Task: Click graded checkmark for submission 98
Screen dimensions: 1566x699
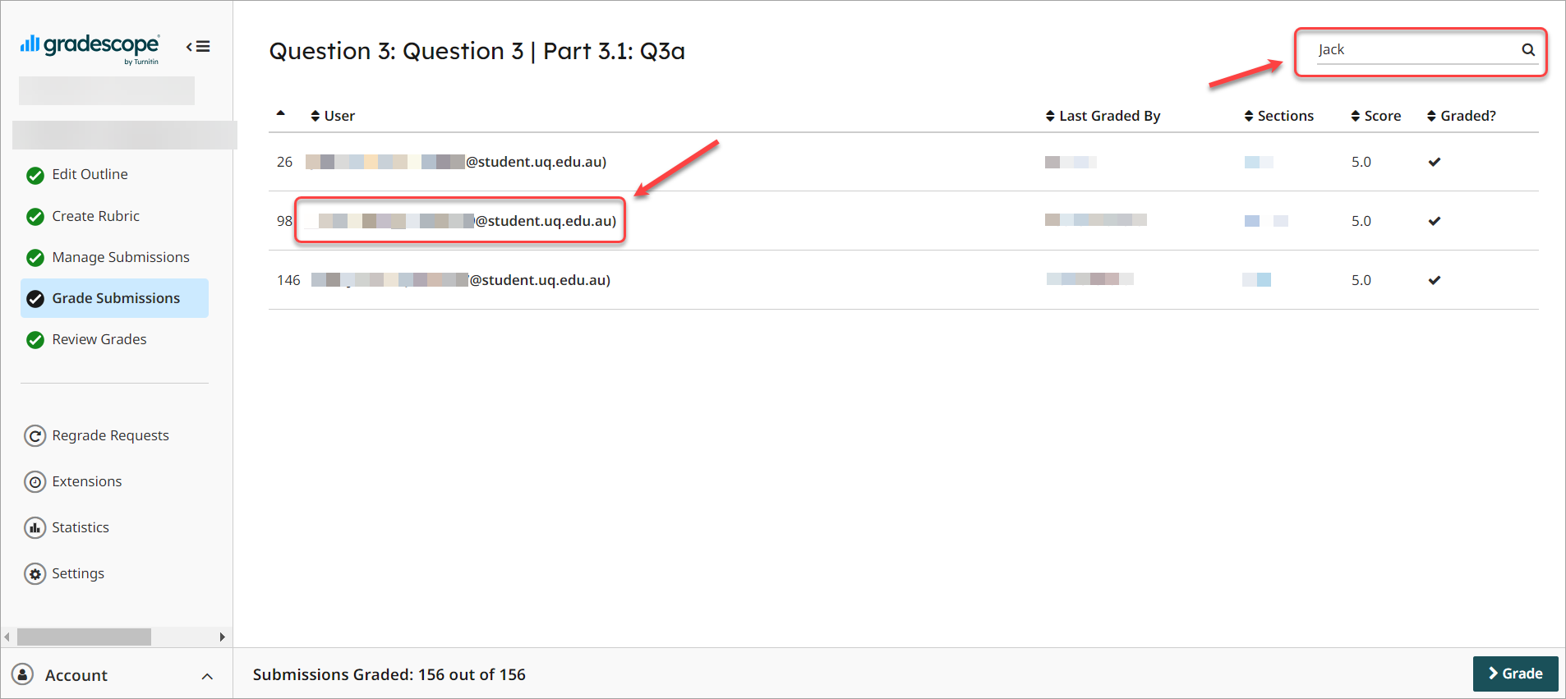Action: click(1435, 221)
